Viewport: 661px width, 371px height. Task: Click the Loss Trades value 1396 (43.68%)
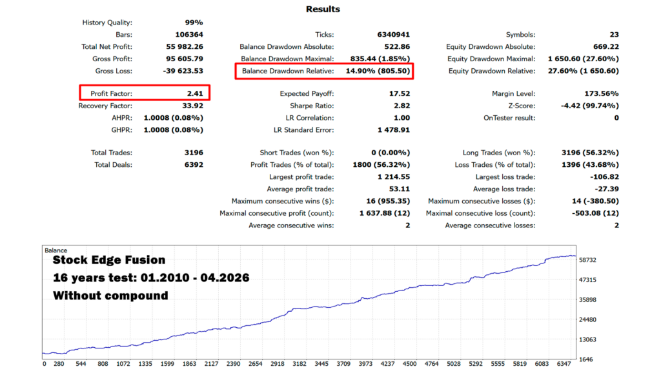pos(590,165)
